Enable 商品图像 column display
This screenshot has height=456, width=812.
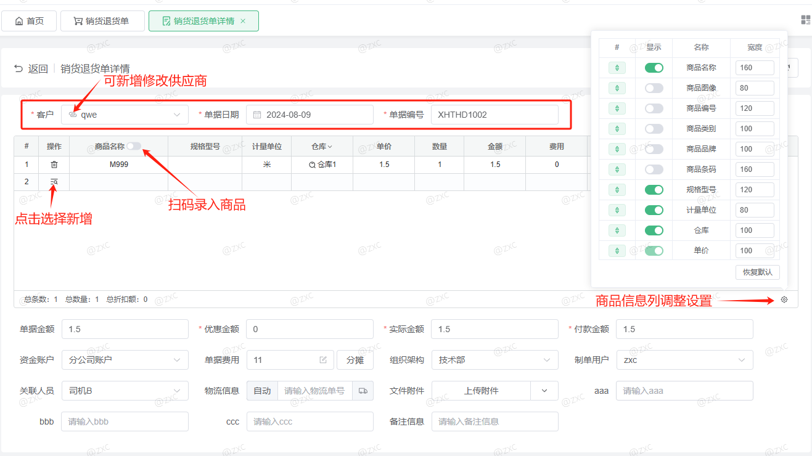654,88
